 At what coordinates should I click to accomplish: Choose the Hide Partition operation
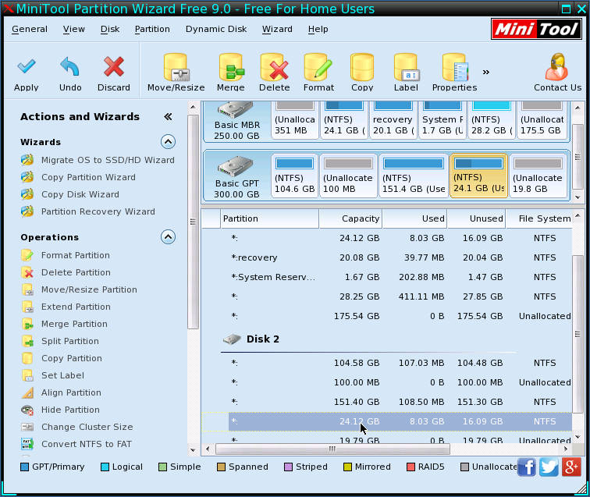(71, 410)
